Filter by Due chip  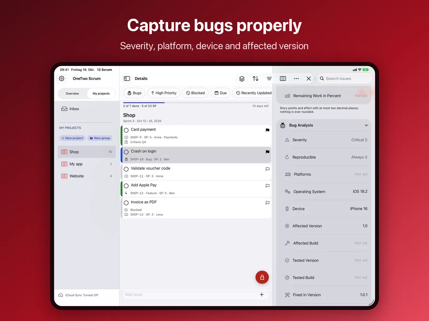pyautogui.click(x=221, y=93)
